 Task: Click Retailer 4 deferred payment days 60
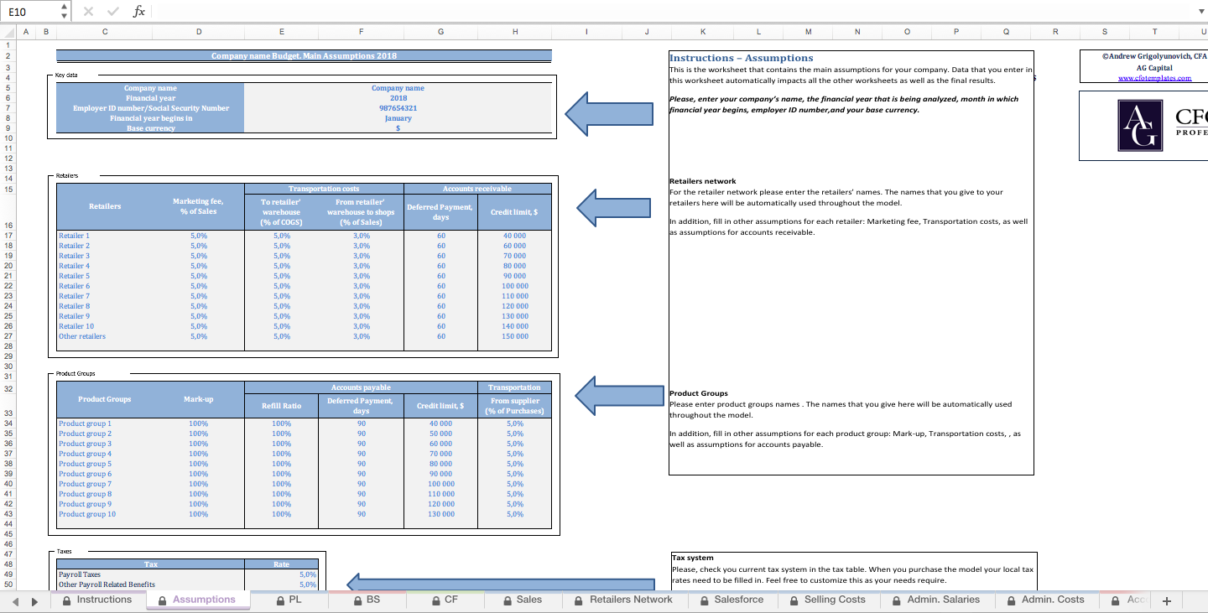pos(441,266)
